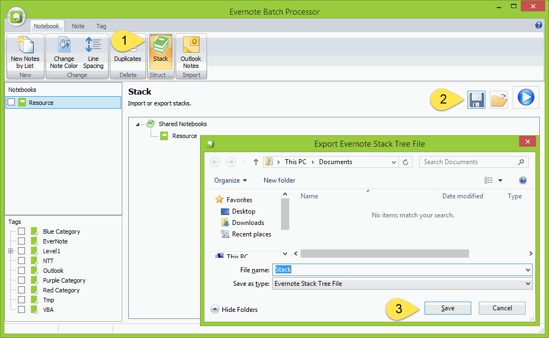The height and width of the screenshot is (338, 549).
Task: Click the change view icon
Action: coord(489,180)
